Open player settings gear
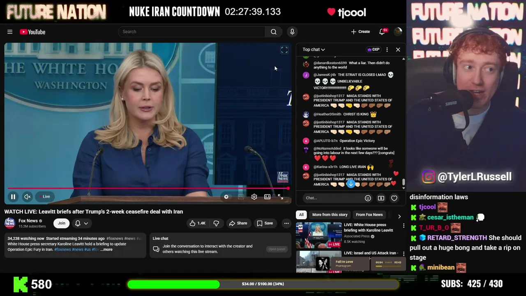 point(254,197)
